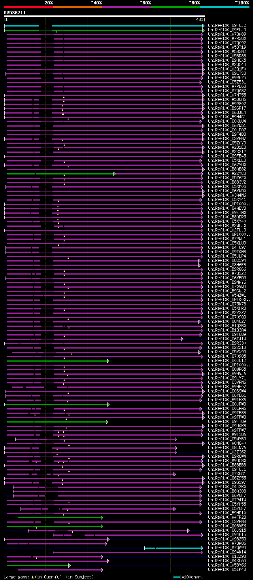Click hit label UniRef100_Q9FUJ1

227,469
